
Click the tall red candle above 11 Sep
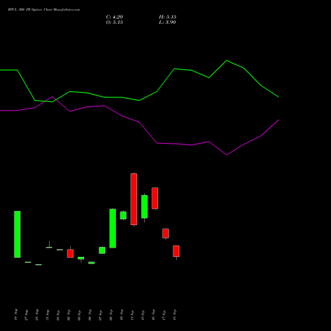point(134,199)
